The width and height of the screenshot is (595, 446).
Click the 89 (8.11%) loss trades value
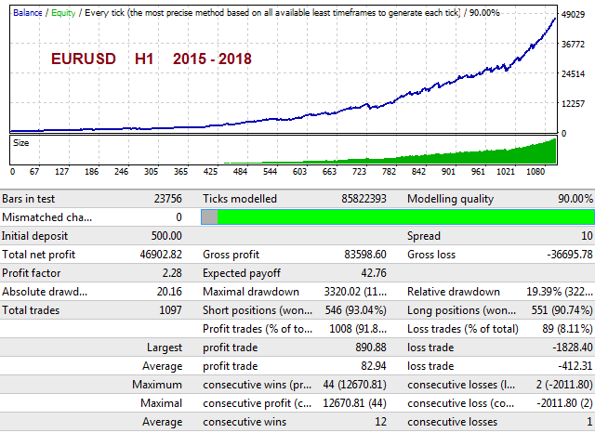[x=567, y=329]
